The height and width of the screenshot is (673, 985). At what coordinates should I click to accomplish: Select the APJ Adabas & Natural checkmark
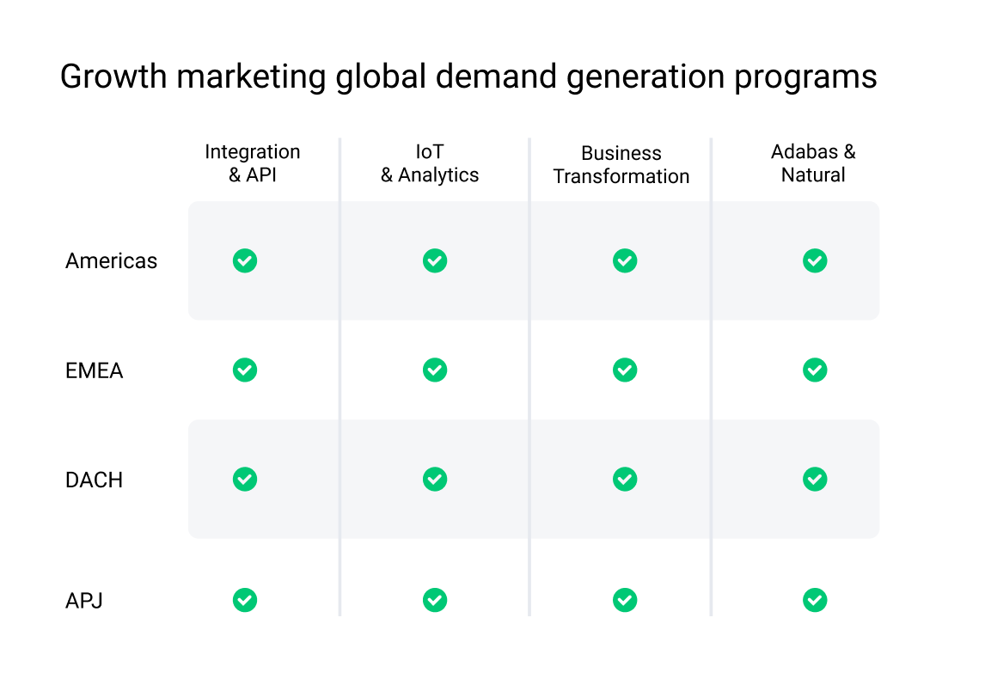(x=815, y=600)
